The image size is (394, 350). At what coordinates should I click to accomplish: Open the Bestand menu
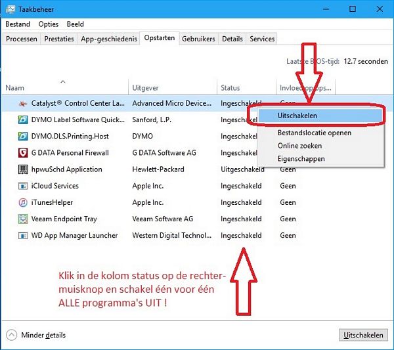point(18,24)
